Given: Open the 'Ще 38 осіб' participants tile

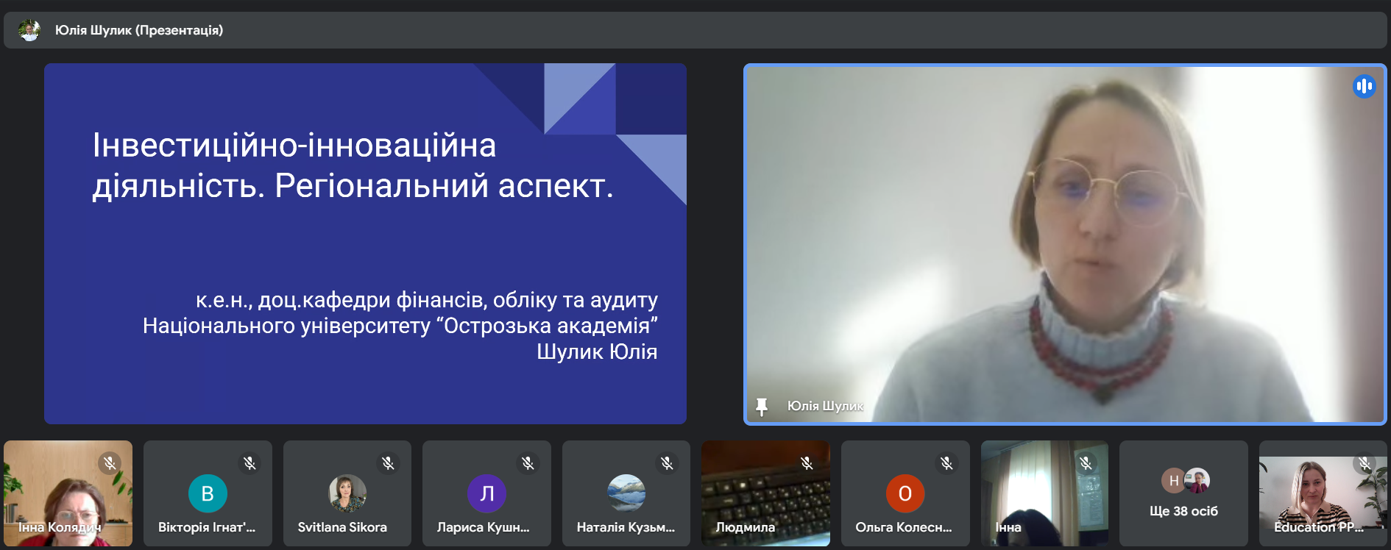Looking at the screenshot, I should pos(1183,493).
